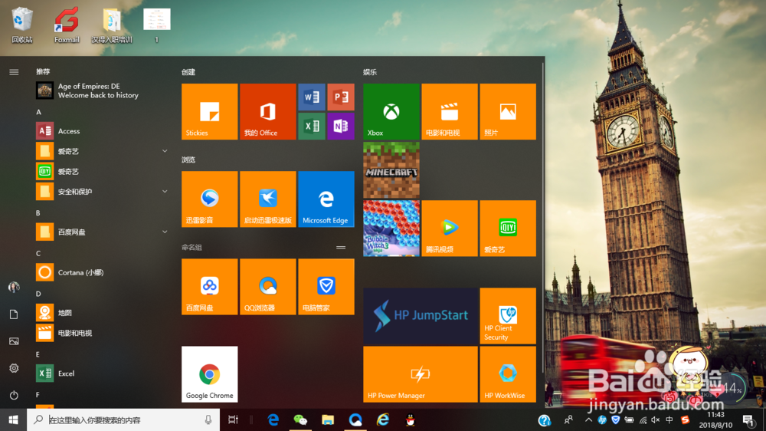Launch PowerPoint from the small tile
Screen dimensions: 766x431
point(341,97)
